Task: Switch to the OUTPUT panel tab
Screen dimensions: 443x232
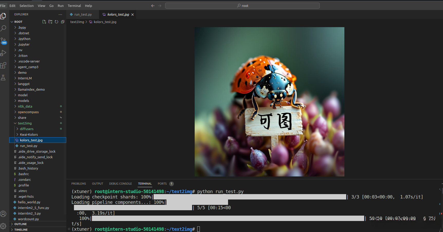Action: 98,184
